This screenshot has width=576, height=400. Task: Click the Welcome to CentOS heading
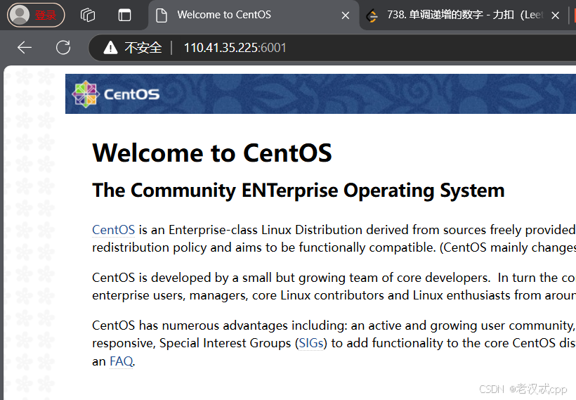coord(212,153)
